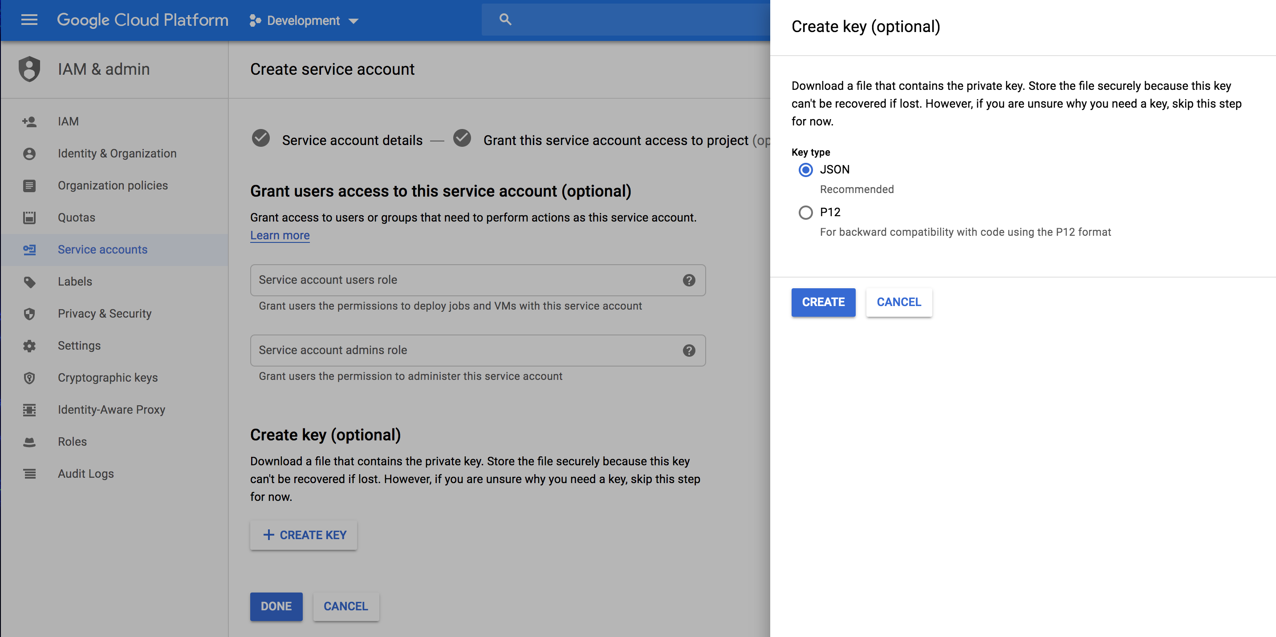Open Organization policies page
Image resolution: width=1276 pixels, height=637 pixels.
114,185
